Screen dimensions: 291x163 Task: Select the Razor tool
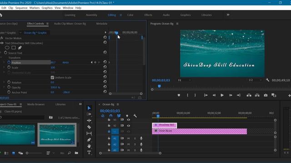pos(89,127)
